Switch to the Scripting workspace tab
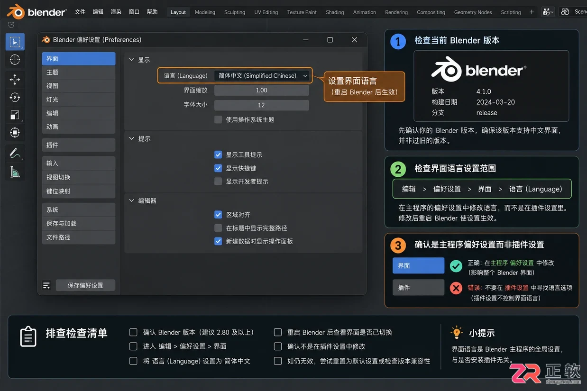Viewport: 587px width, 391px height. tap(511, 12)
